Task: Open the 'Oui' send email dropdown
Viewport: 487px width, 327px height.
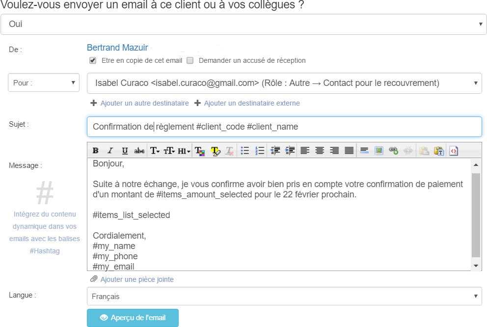Action: point(243,24)
